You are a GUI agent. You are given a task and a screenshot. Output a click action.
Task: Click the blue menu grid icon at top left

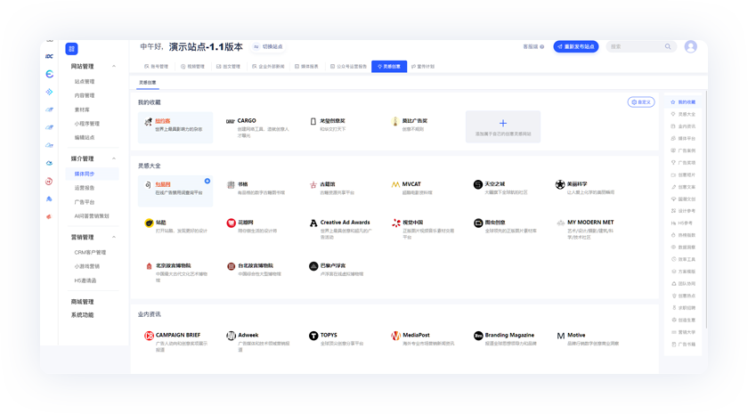[71, 49]
